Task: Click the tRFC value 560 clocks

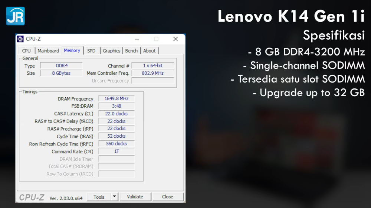Action: point(116,144)
